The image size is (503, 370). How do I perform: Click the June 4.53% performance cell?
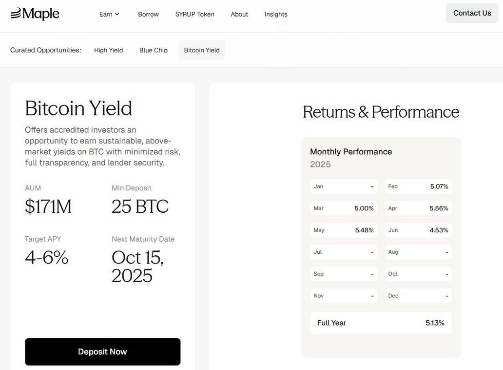tap(418, 230)
